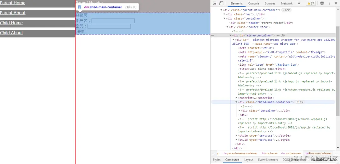
Task: Open DevTools settings gear
Action: [322, 3]
